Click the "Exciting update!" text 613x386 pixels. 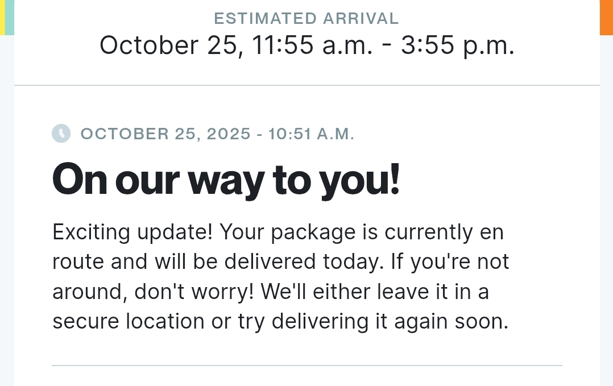132,233
